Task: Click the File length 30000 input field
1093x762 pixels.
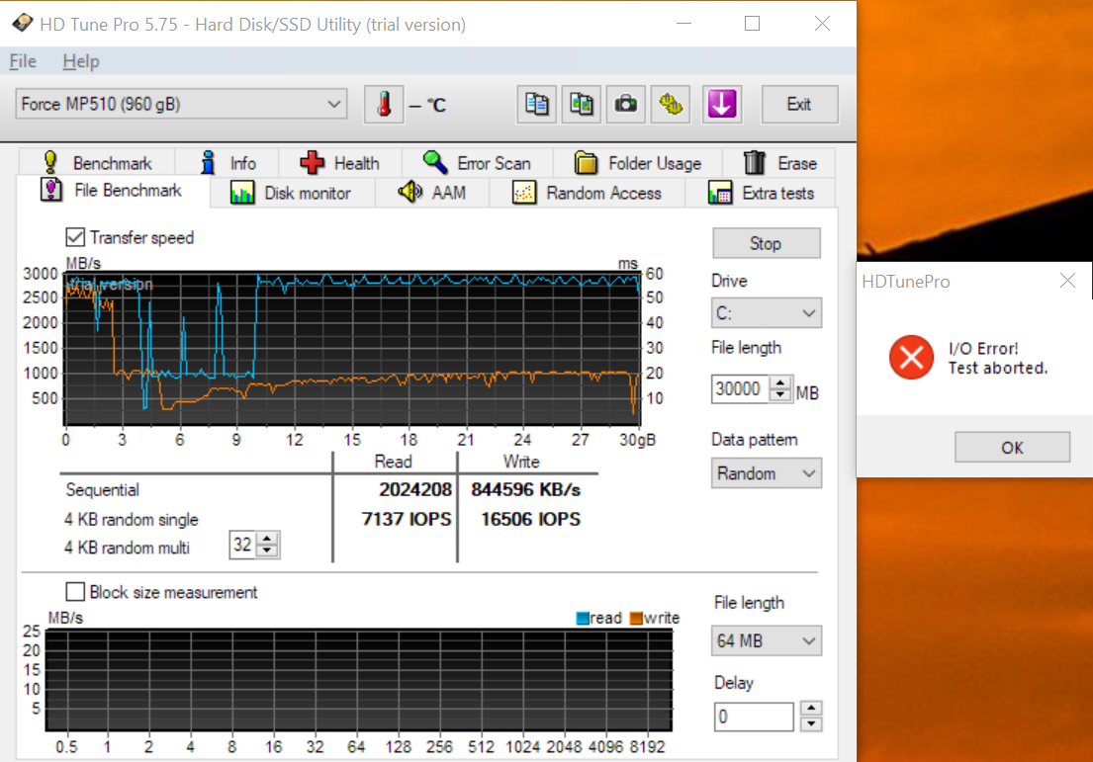Action: click(740, 388)
